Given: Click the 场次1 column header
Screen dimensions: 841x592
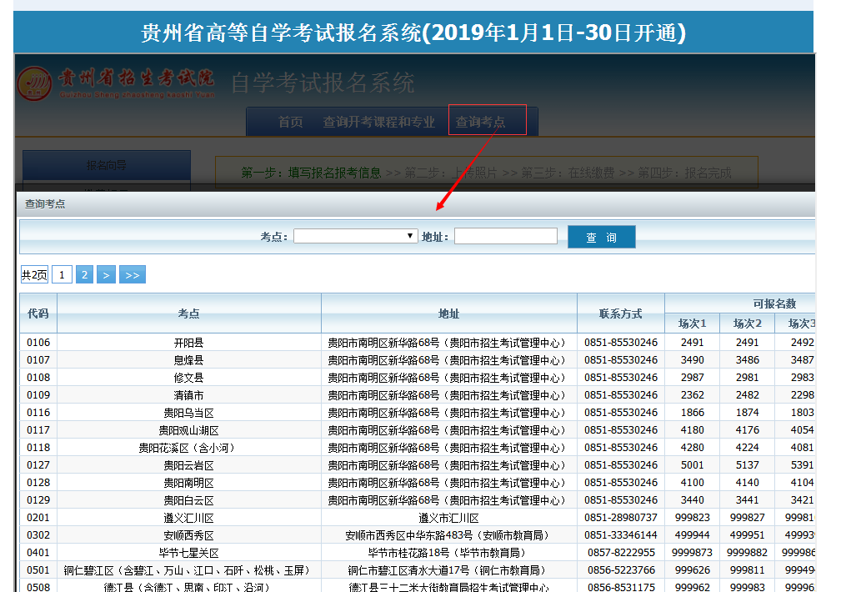Looking at the screenshot, I should point(692,324).
